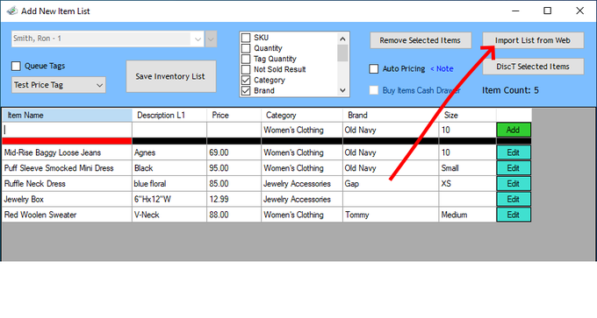Click the app icon in title bar

pos(11,11)
